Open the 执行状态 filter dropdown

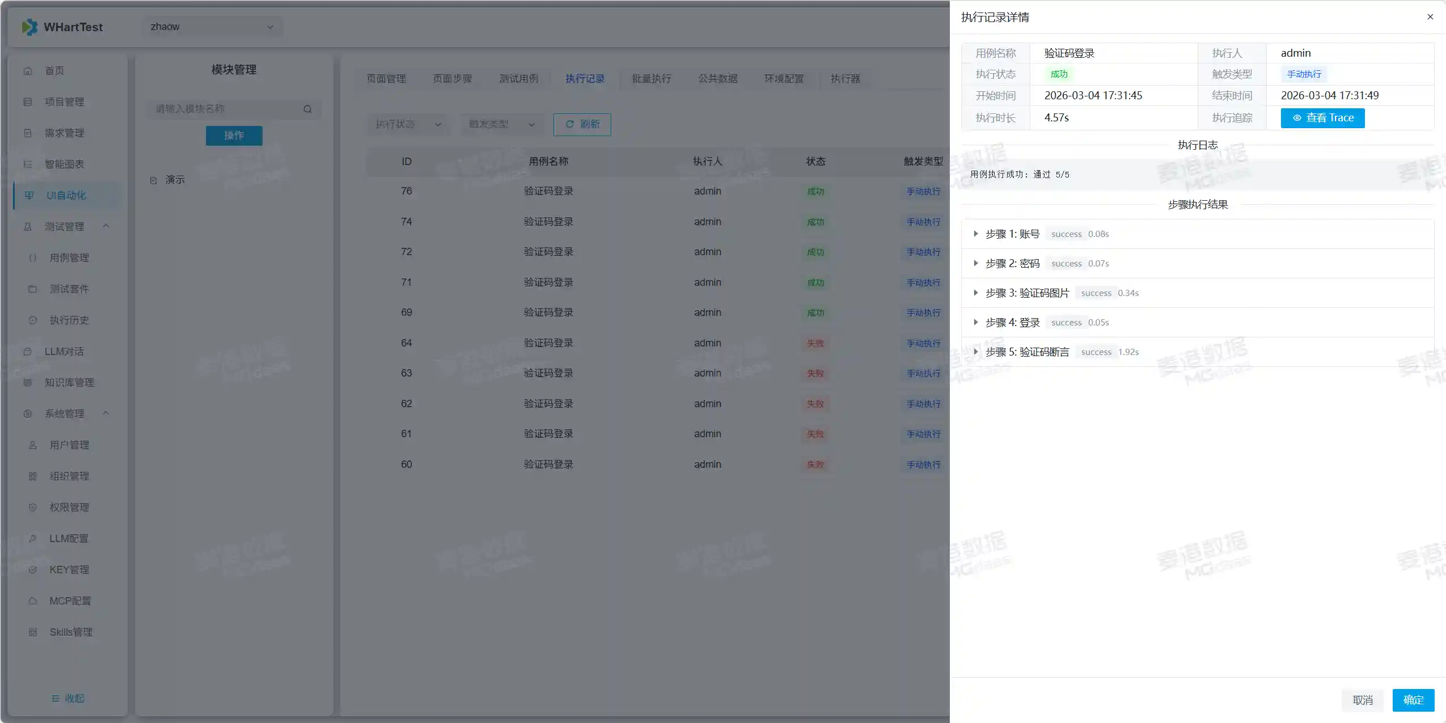point(408,124)
